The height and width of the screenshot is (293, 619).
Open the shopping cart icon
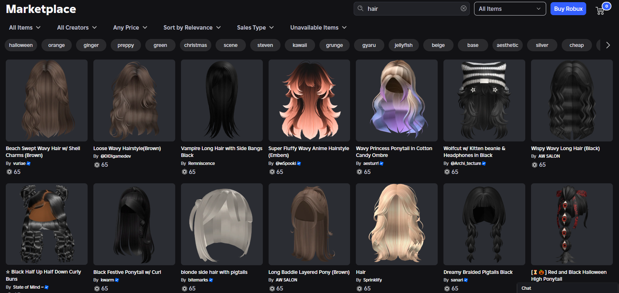coord(600,11)
